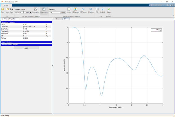Switch to the Show tab
The height and width of the screenshot is (117, 175).
point(58,19)
